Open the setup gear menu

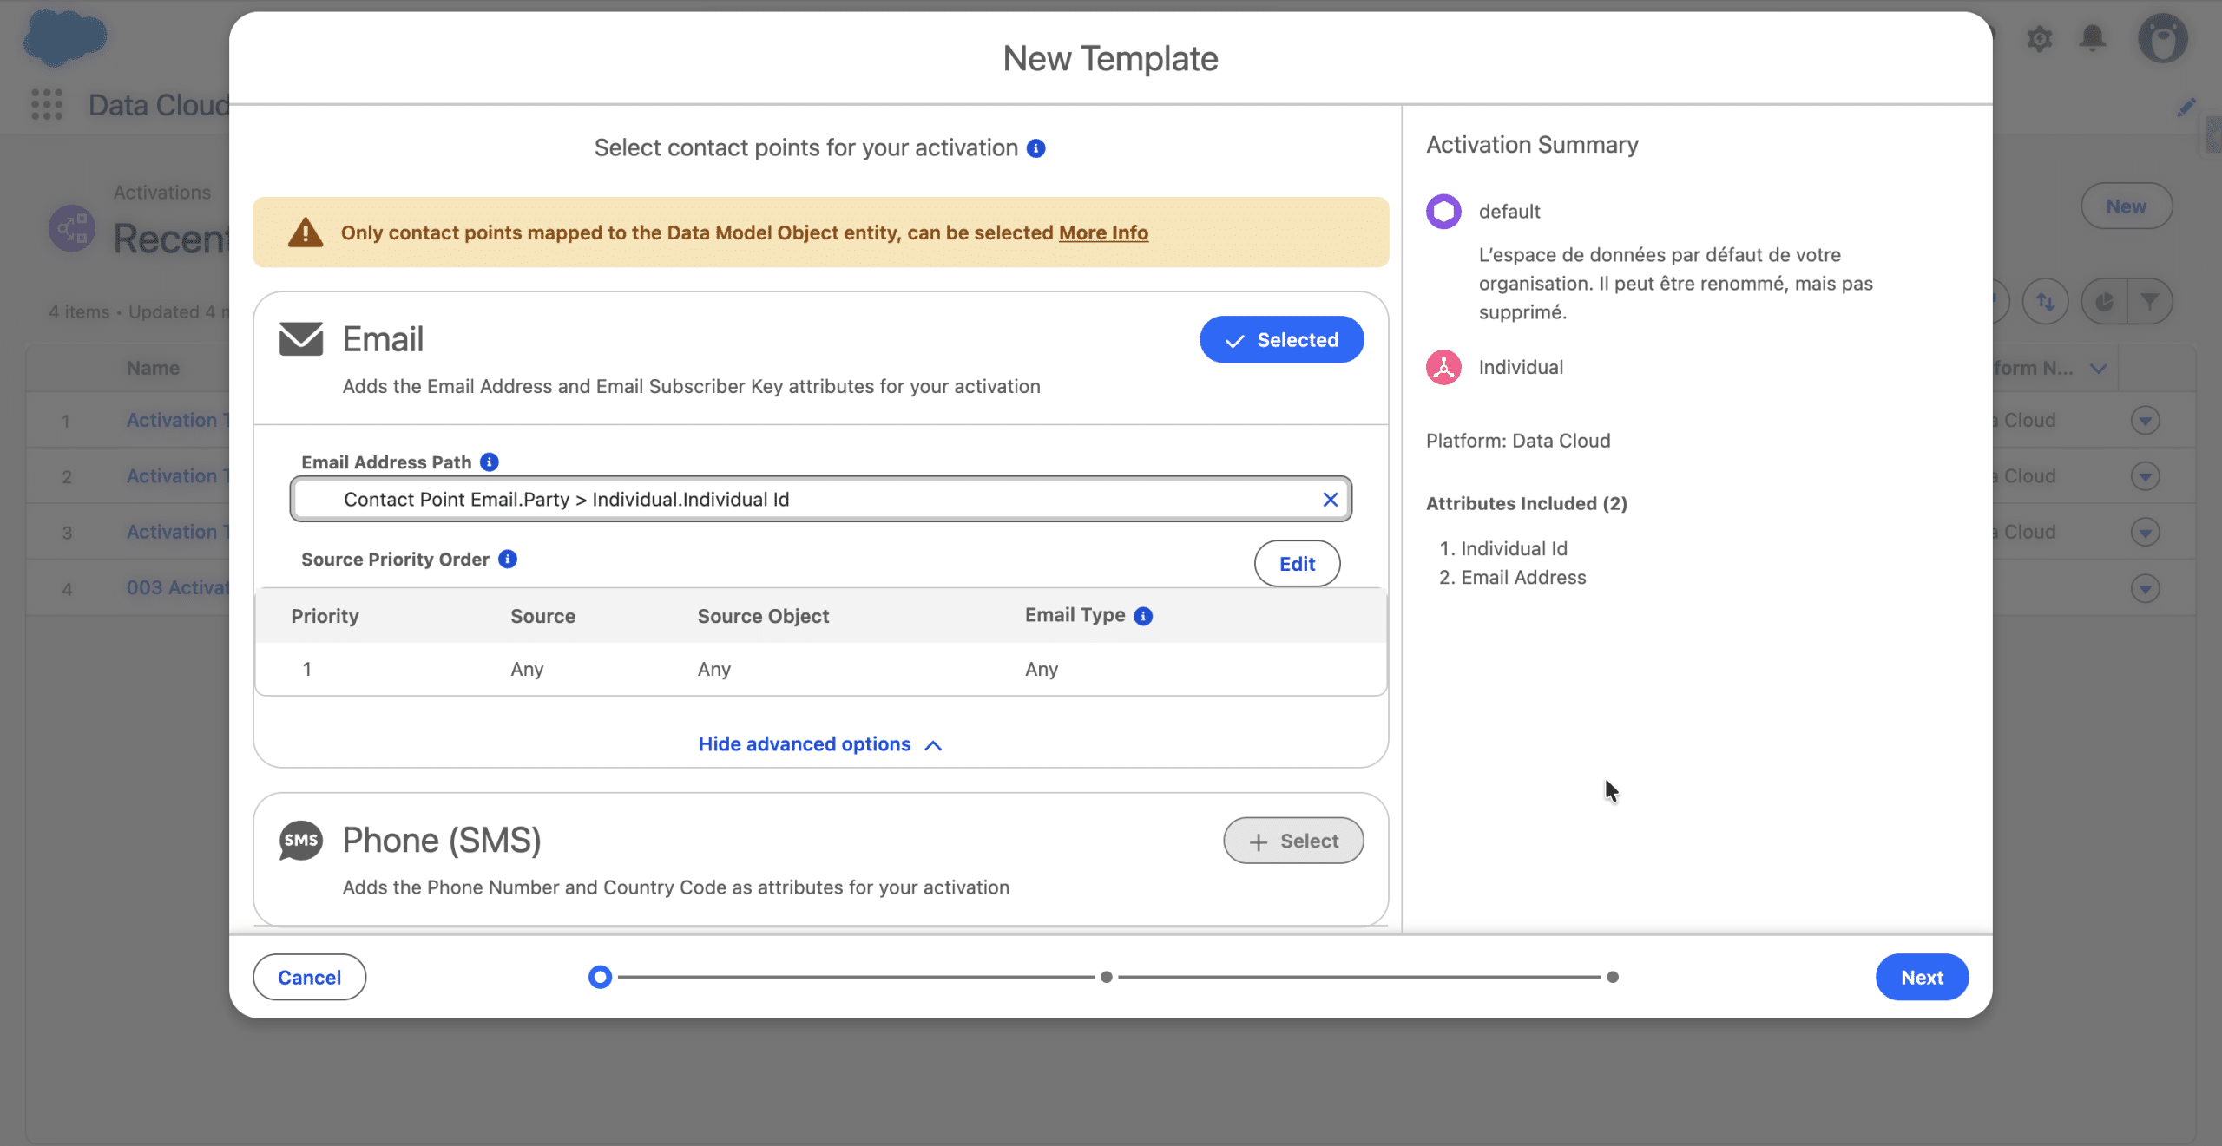click(x=2039, y=37)
